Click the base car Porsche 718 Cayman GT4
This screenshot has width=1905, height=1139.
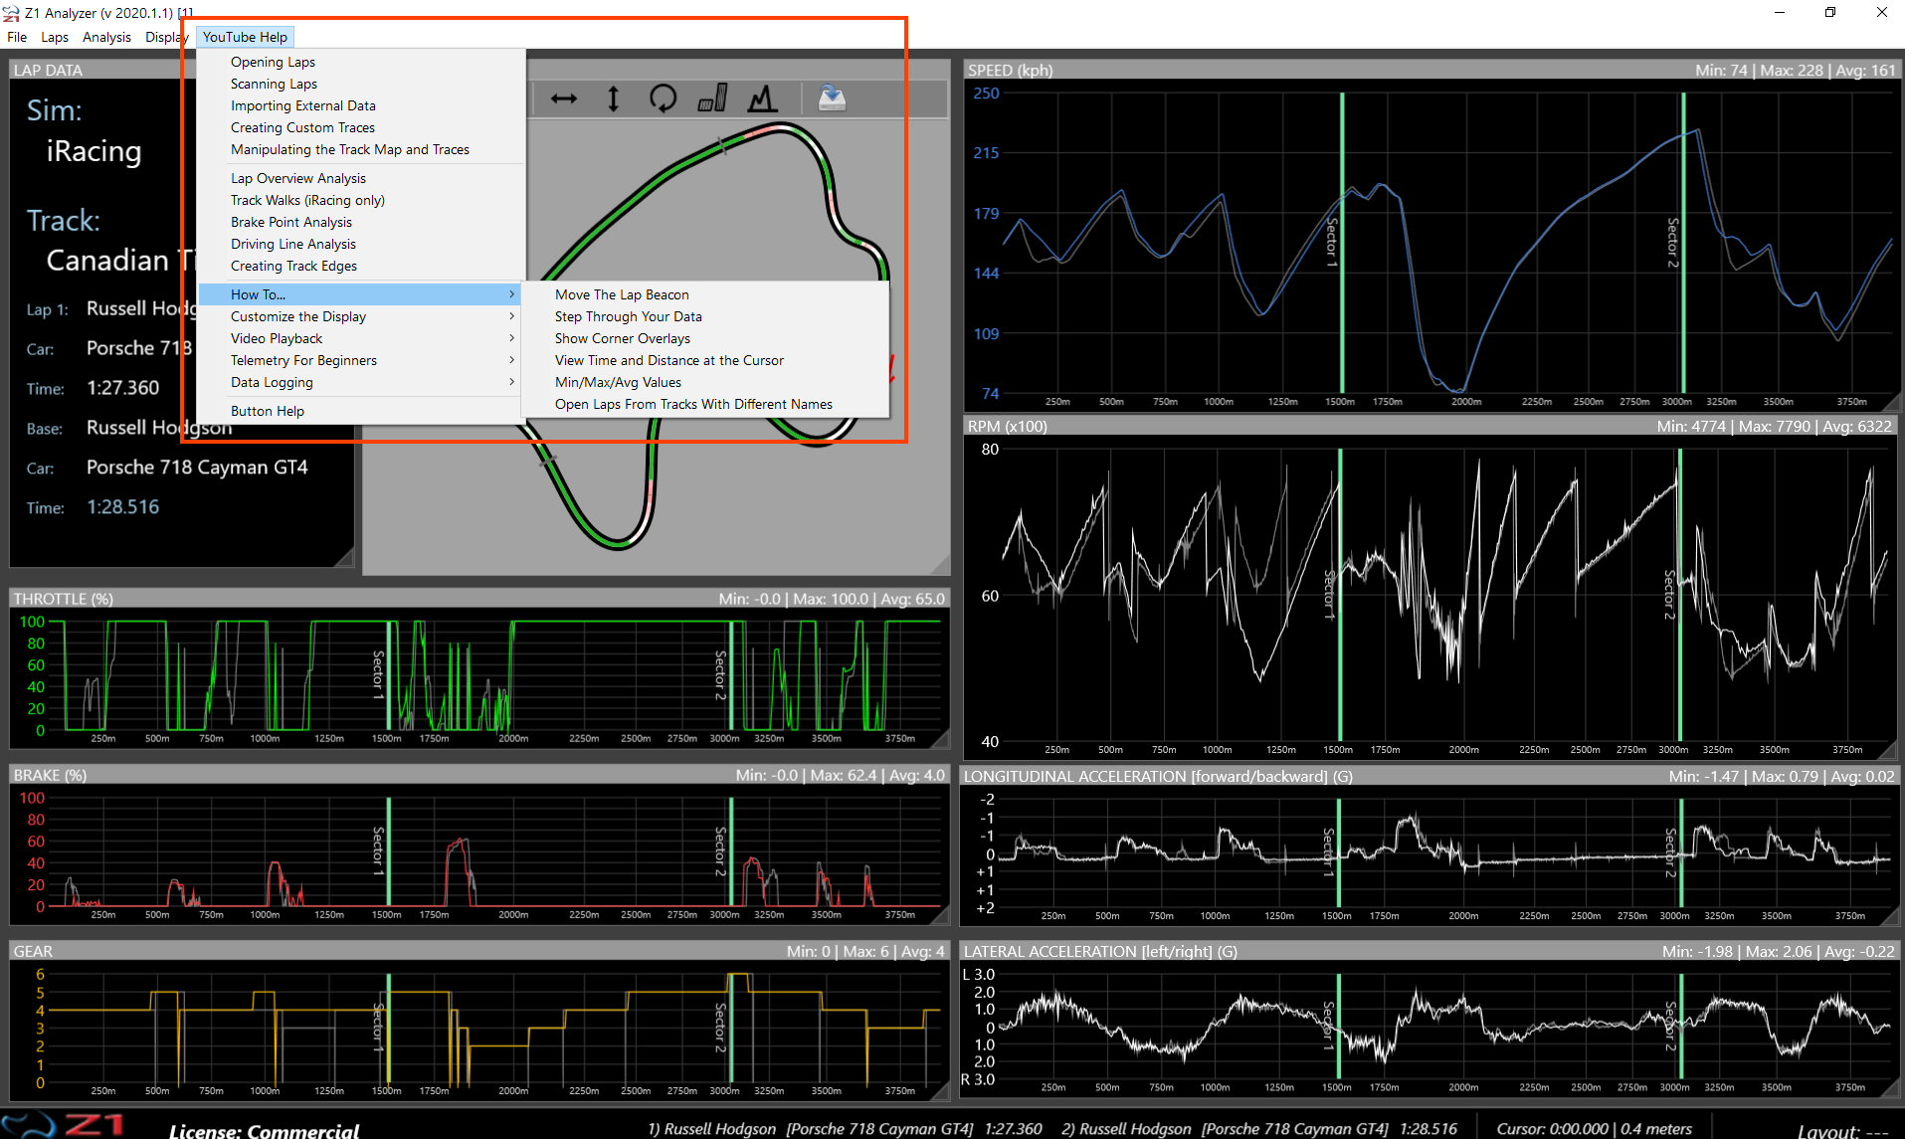pyautogui.click(x=197, y=468)
